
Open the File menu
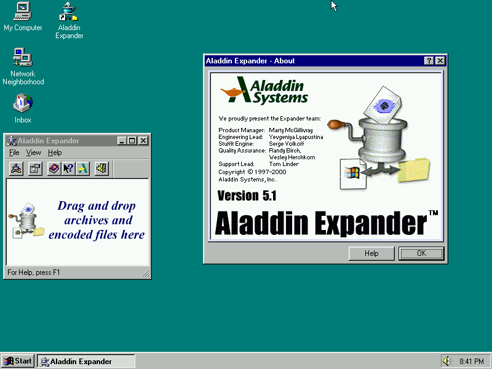14,153
